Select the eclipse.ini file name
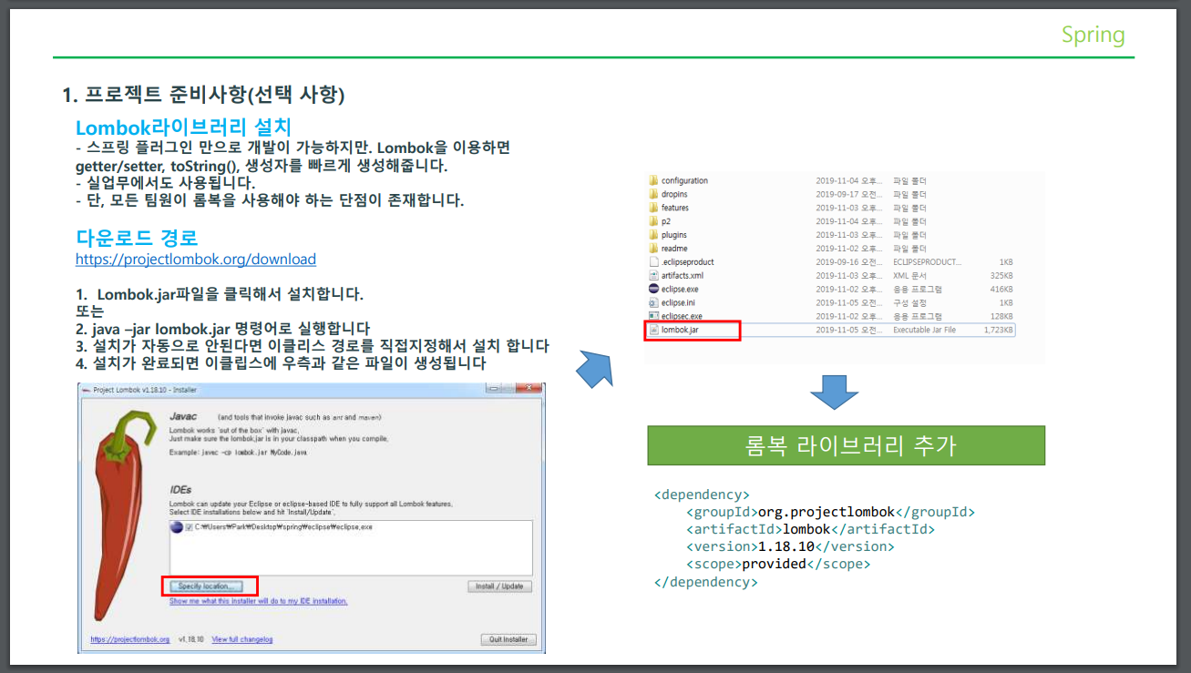The height and width of the screenshot is (673, 1191). (678, 302)
